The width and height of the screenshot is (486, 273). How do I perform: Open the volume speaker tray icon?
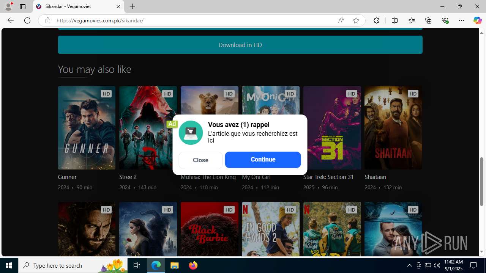pyautogui.click(x=437, y=265)
